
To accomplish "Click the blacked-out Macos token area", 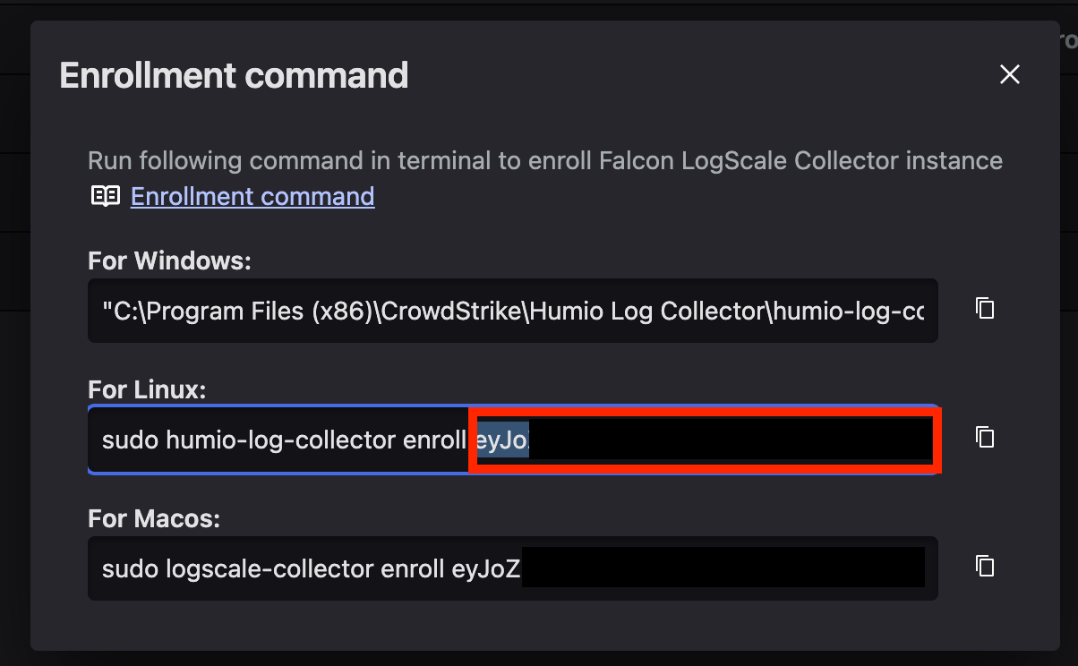I will [x=723, y=568].
